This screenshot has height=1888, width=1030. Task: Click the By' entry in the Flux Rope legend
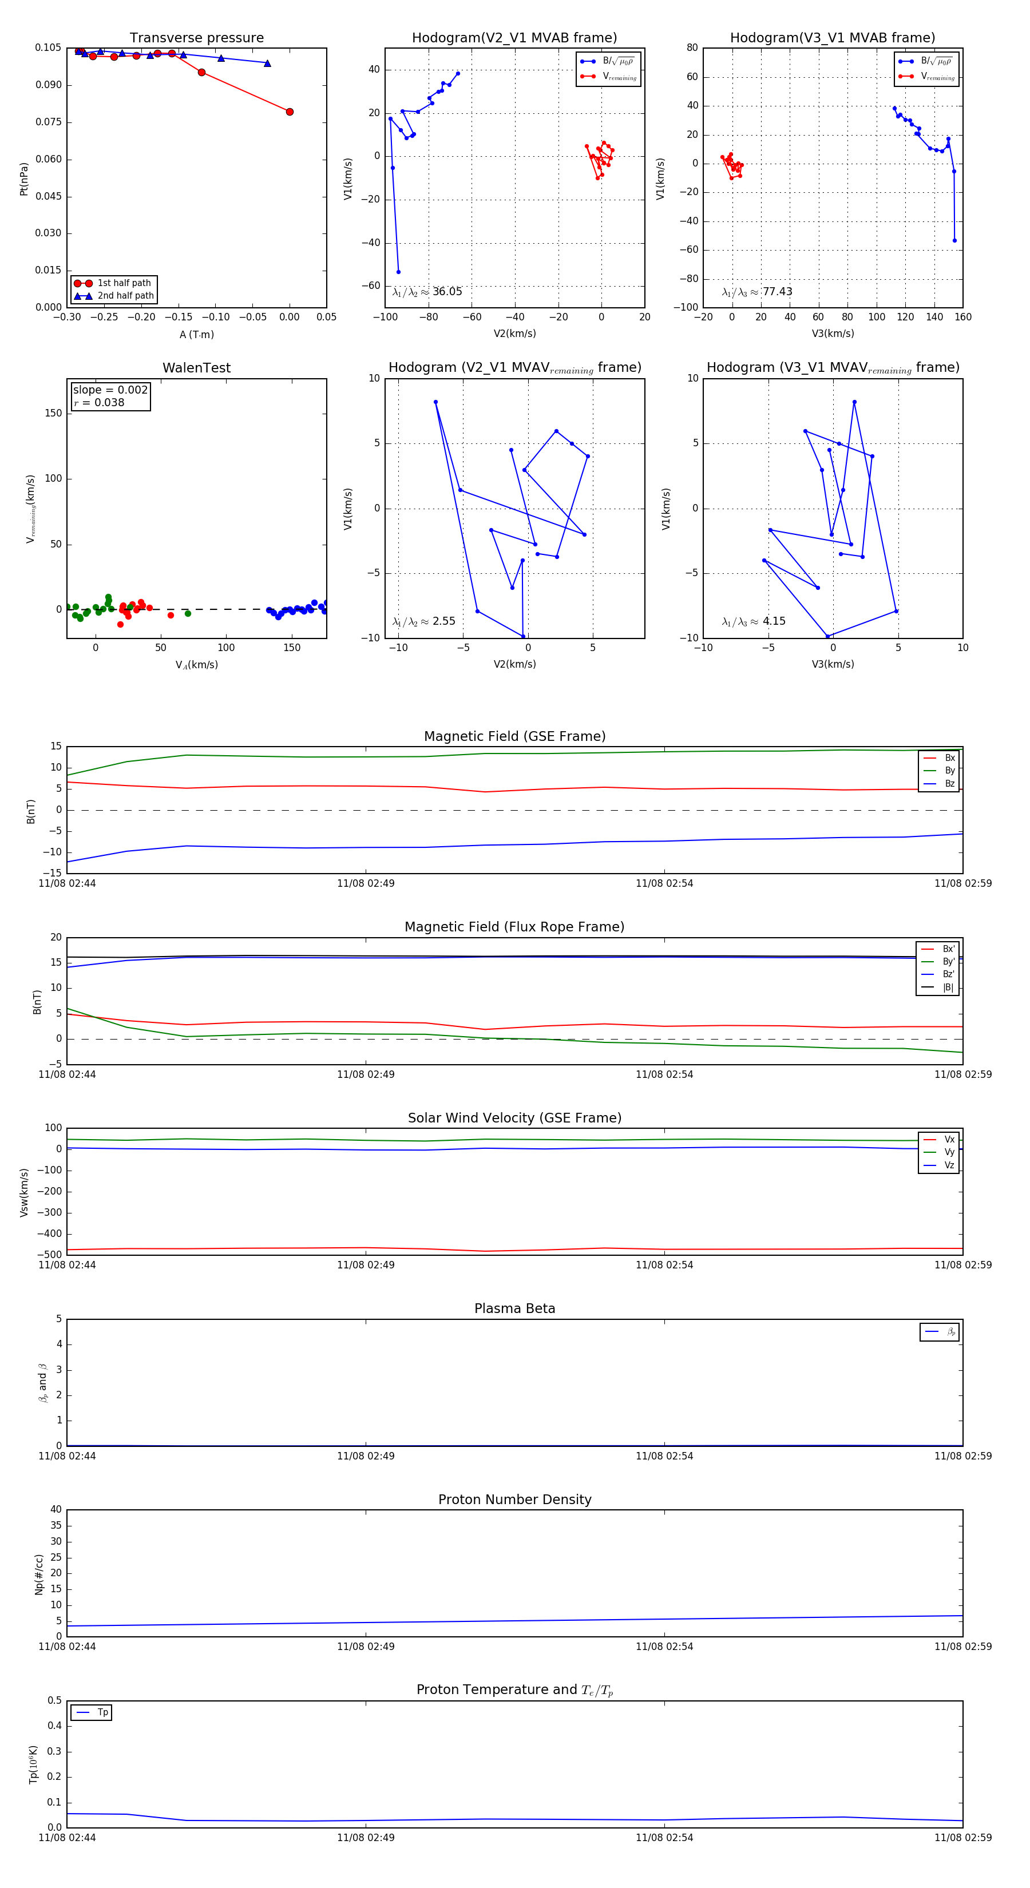click(x=938, y=962)
